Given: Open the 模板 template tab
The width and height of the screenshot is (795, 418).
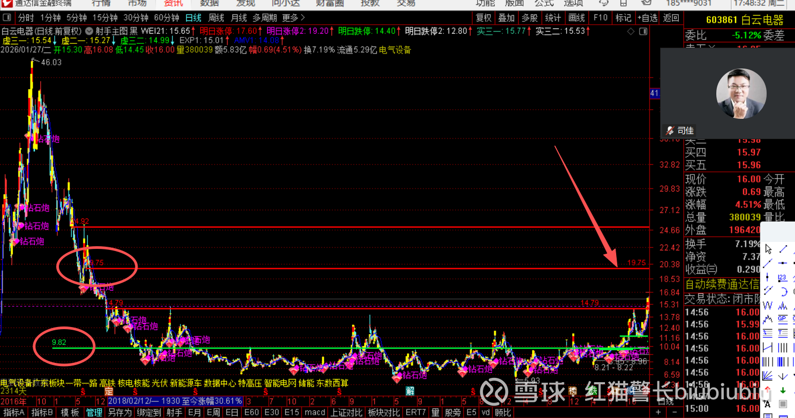Looking at the screenshot, I should pos(70,412).
